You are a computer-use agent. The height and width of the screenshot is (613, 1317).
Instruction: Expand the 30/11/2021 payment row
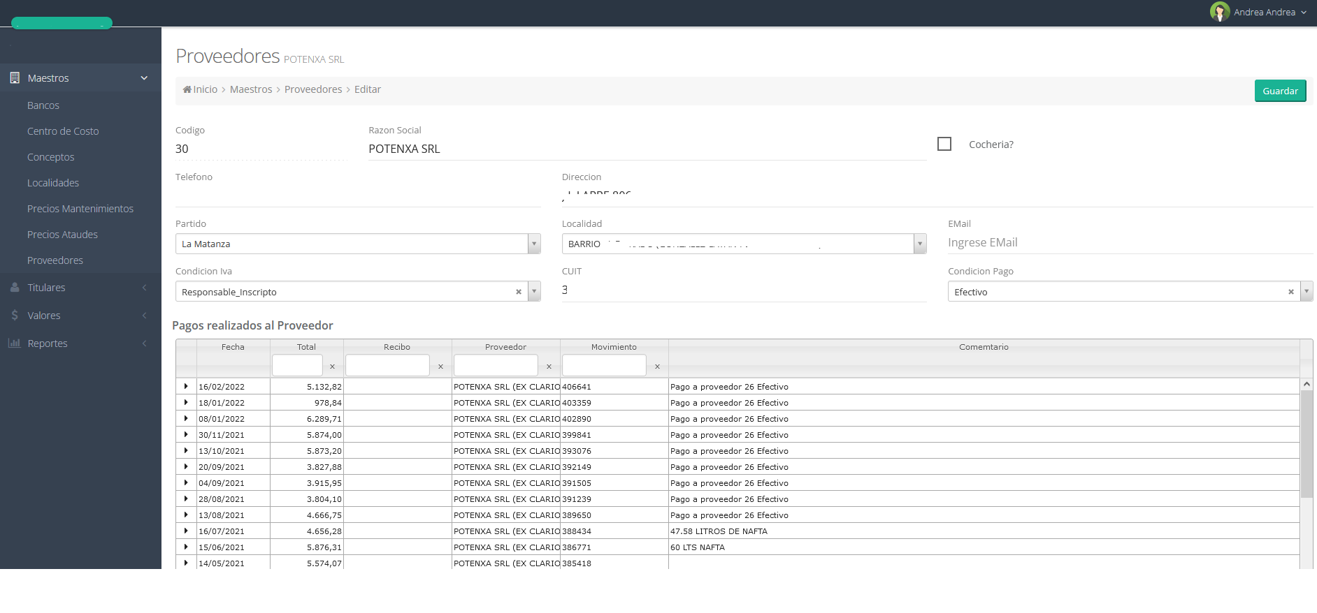(186, 434)
